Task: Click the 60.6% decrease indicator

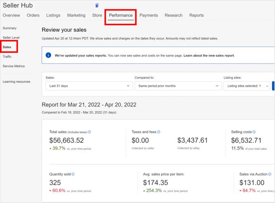Action: [x=57, y=190]
